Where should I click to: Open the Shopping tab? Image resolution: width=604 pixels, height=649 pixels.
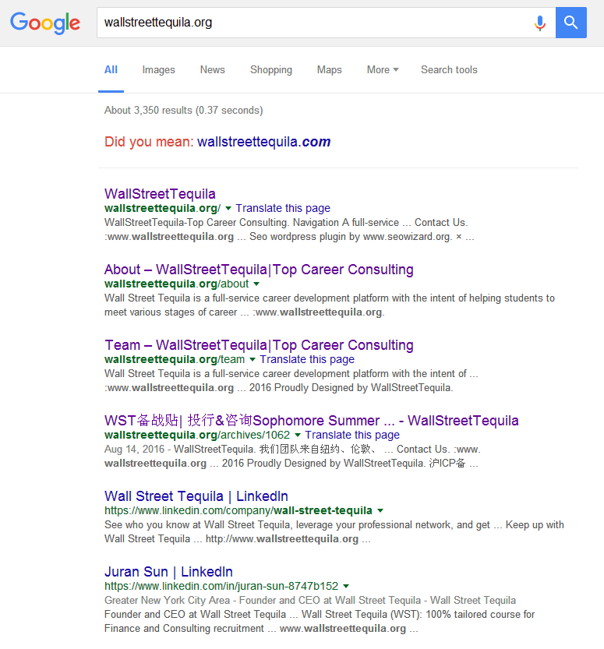pos(271,69)
